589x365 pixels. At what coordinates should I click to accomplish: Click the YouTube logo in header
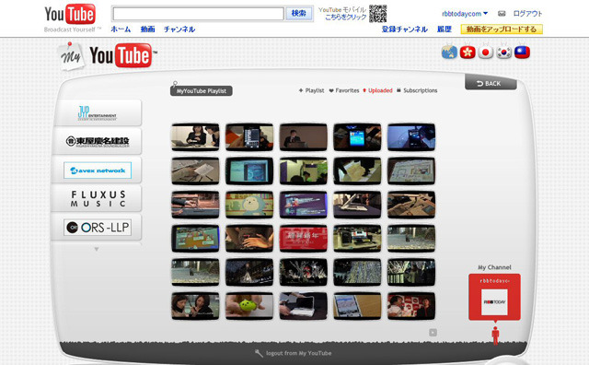click(70, 15)
